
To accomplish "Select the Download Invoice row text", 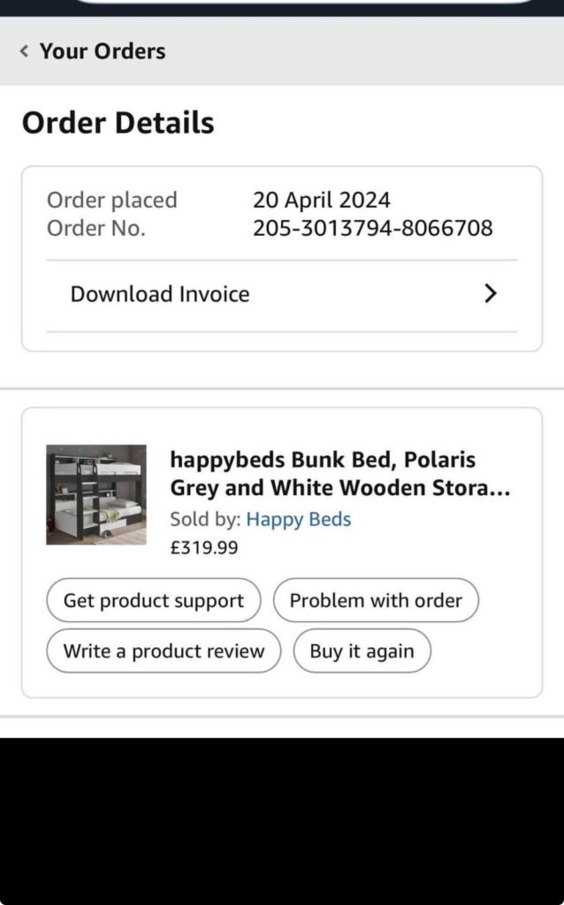I will click(160, 294).
